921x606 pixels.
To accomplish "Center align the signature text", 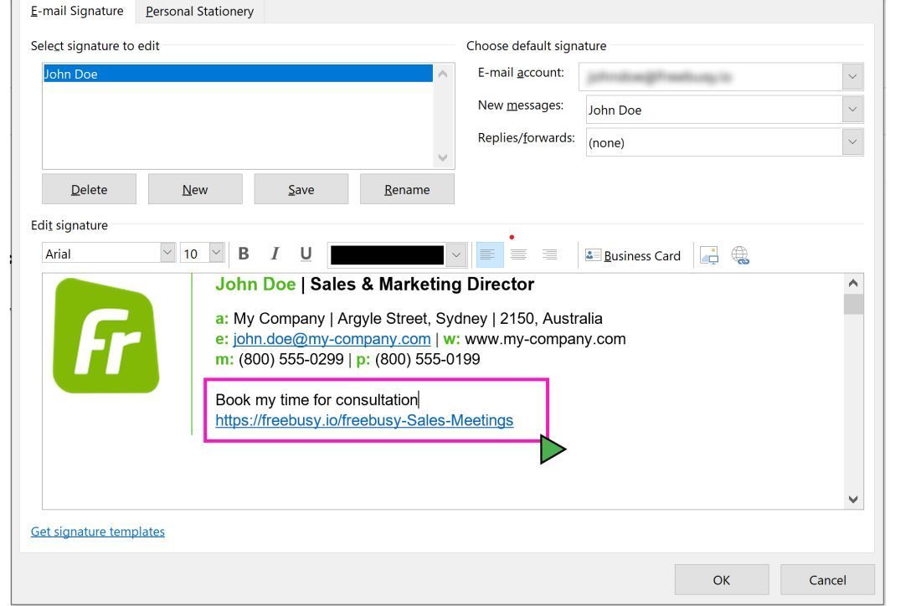I will coord(518,254).
